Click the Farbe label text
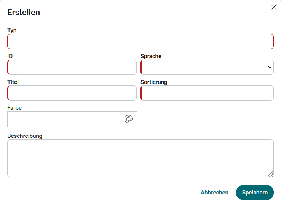The image size is (281, 207). click(14, 108)
